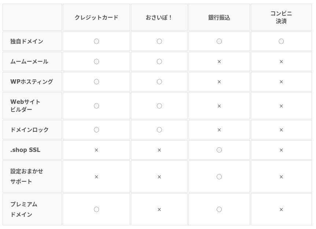Click cross icon for ドメインロック under コンビニ決済
The height and width of the screenshot is (229, 316).
[281, 130]
